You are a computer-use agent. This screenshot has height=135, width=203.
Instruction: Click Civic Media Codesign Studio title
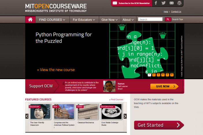(x=110, y=124)
